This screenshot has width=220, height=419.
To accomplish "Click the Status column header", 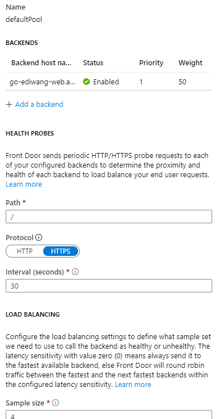I will [93, 63].
